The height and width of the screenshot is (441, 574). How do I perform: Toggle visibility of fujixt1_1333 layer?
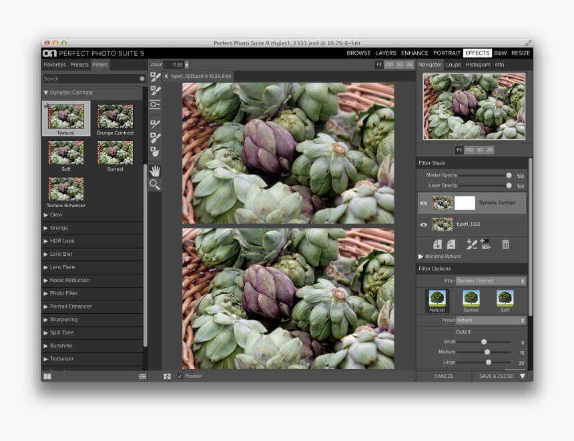tap(423, 224)
